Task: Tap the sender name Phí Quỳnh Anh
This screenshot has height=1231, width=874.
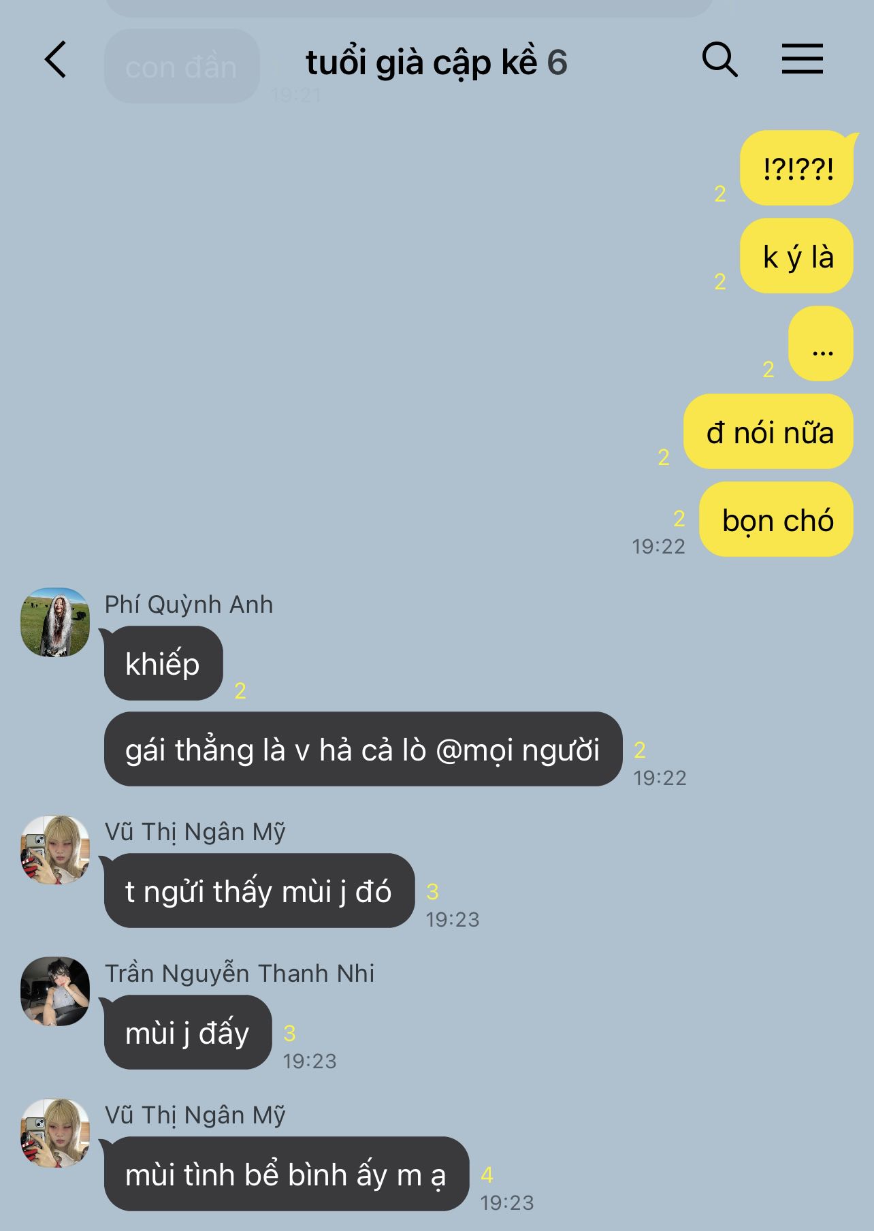Action: (x=189, y=605)
